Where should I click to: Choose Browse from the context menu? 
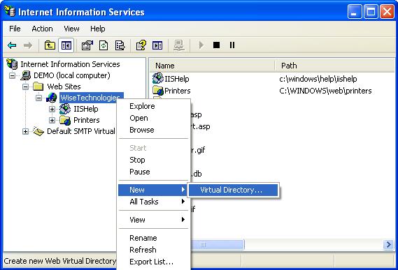(153, 130)
